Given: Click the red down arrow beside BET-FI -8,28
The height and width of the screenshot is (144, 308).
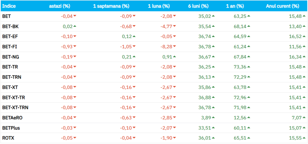Looking at the screenshot, I should pos(174,47).
